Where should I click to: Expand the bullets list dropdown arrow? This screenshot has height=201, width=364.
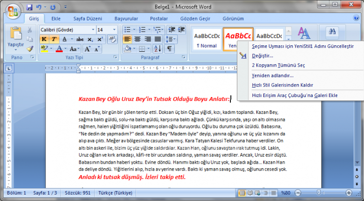(x=134, y=30)
